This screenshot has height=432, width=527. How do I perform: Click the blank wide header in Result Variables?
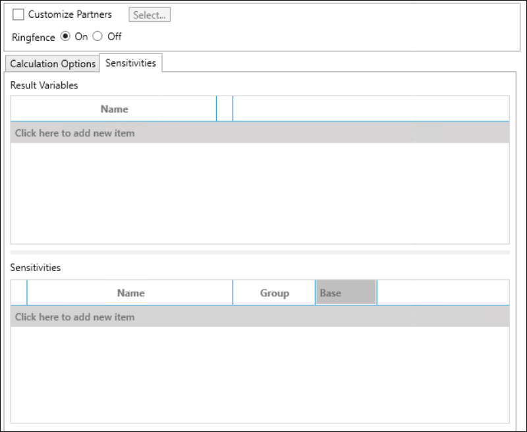point(370,109)
